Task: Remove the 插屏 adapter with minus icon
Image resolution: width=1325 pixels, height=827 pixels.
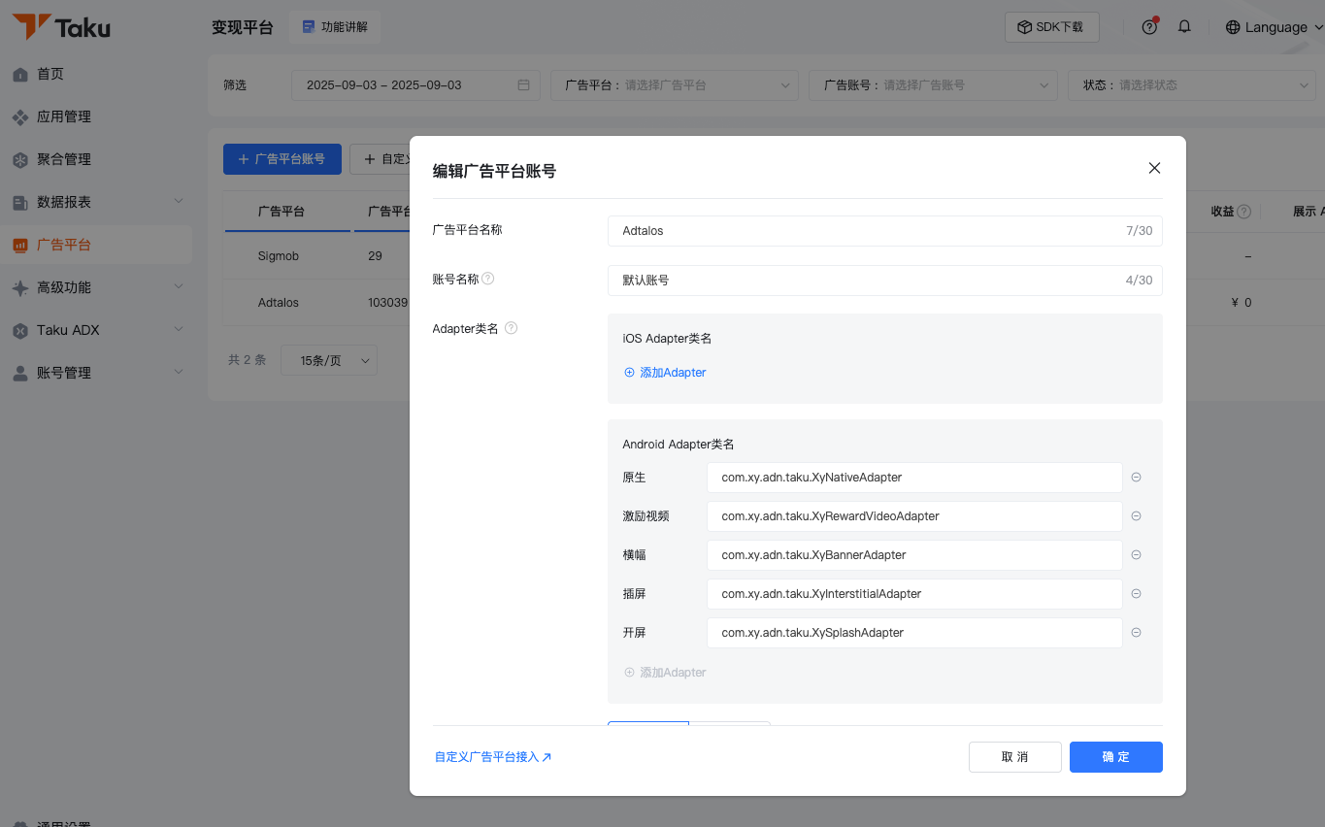Action: (1136, 594)
